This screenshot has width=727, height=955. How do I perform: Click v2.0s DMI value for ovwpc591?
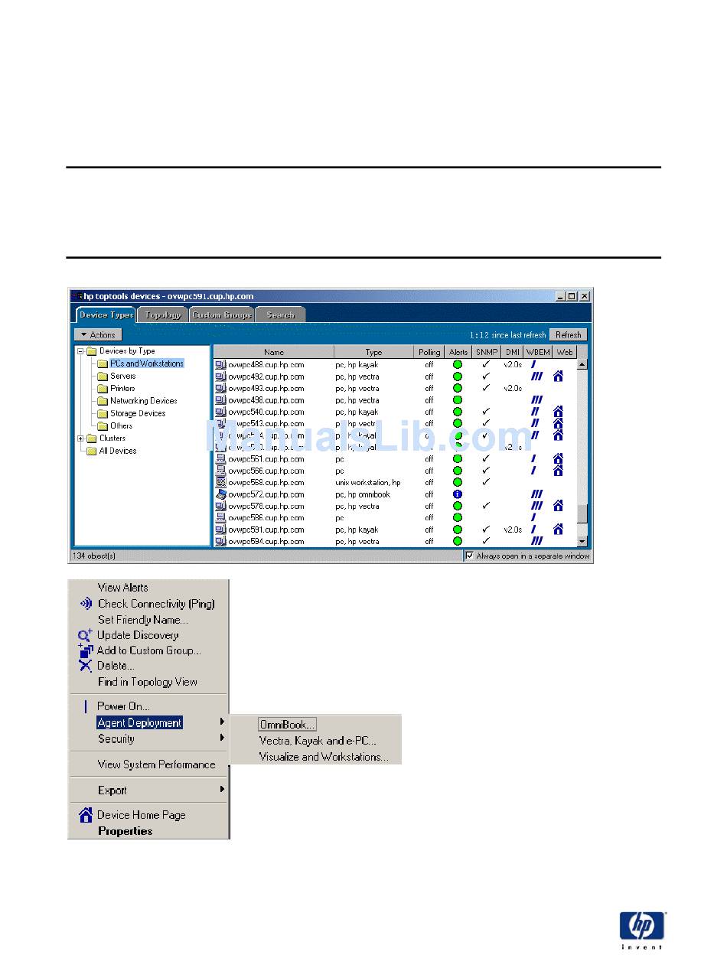point(512,530)
